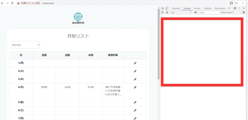The width and height of the screenshot is (248, 120).
Task: Click the 6(土) day cell
Action: [x=21, y=110]
